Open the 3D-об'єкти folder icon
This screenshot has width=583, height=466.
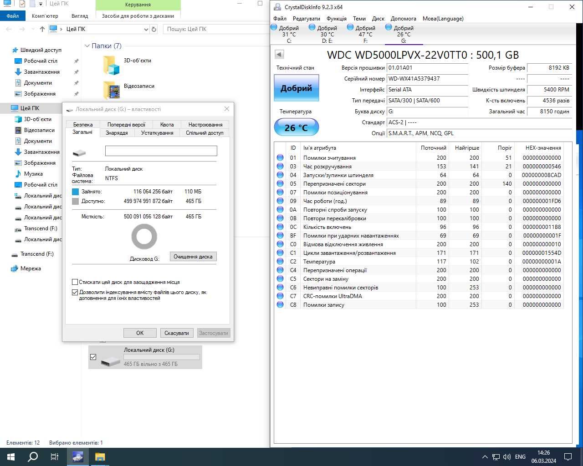point(112,65)
